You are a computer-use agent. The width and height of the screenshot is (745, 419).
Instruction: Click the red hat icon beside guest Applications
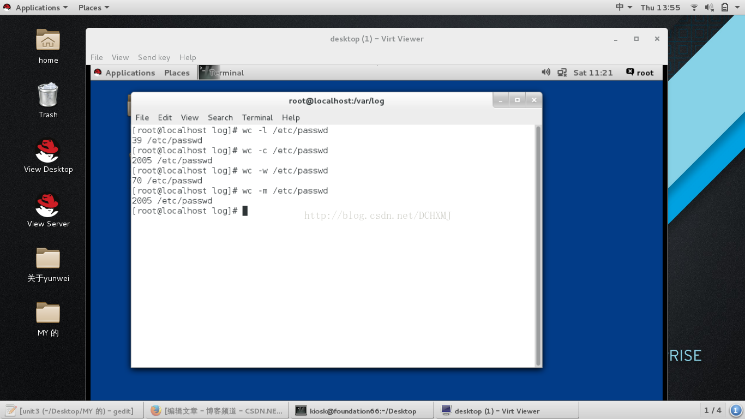click(x=98, y=72)
